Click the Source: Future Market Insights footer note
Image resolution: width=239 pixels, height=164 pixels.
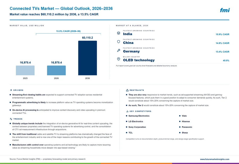48,159
